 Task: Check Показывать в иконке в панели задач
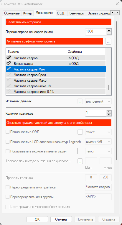point(7,151)
